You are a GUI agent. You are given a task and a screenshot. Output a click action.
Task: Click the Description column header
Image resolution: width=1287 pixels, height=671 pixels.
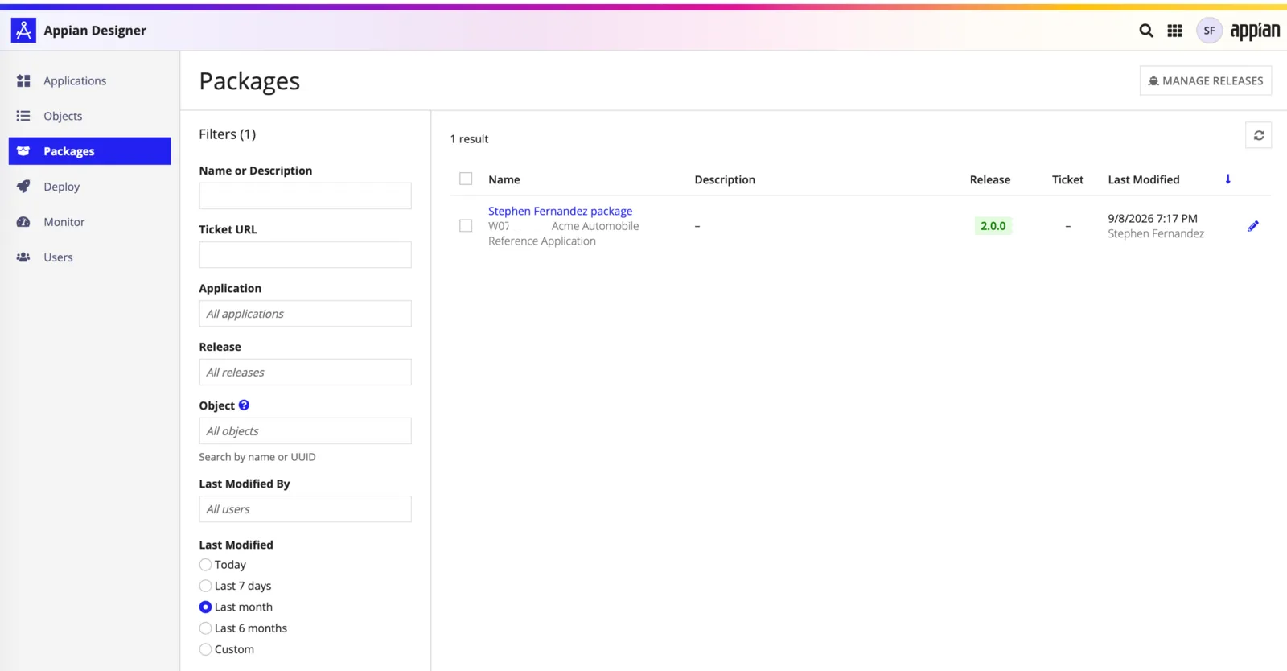[x=725, y=179]
